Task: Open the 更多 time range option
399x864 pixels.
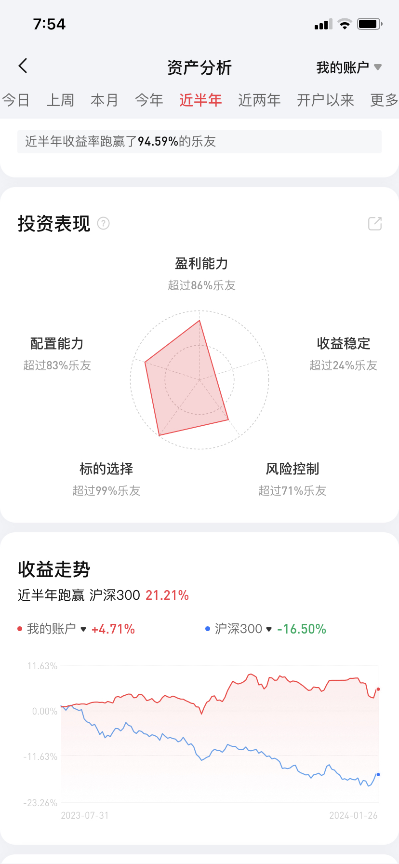Action: (384, 100)
